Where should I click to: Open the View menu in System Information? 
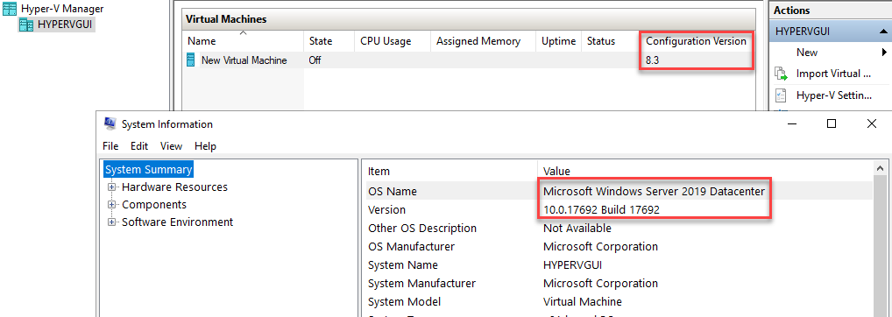point(171,146)
